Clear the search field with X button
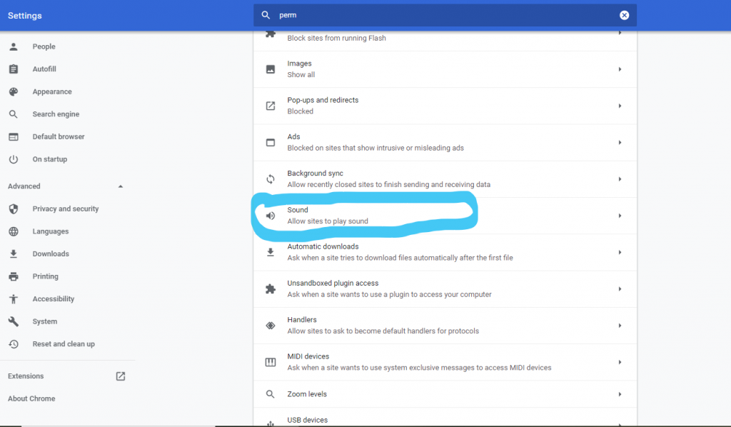The width and height of the screenshot is (731, 427). pos(624,15)
